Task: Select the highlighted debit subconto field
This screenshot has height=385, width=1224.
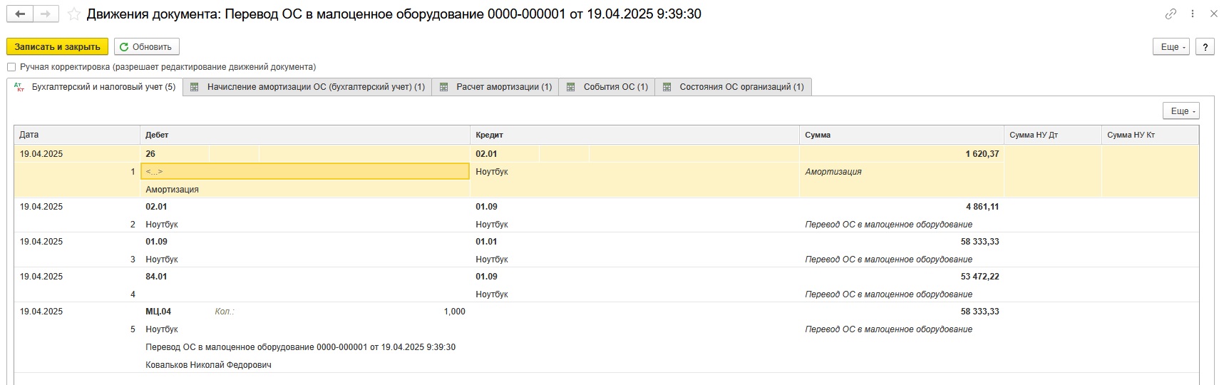Action: [304, 172]
